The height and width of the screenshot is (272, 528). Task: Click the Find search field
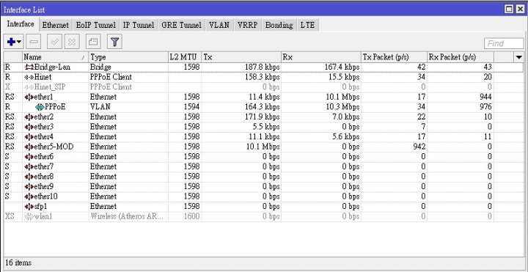(x=504, y=43)
